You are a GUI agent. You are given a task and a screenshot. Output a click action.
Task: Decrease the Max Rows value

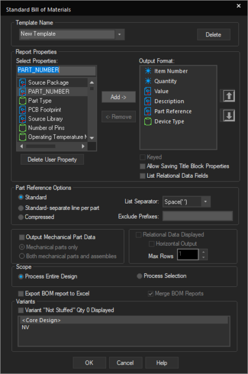coord(203,257)
